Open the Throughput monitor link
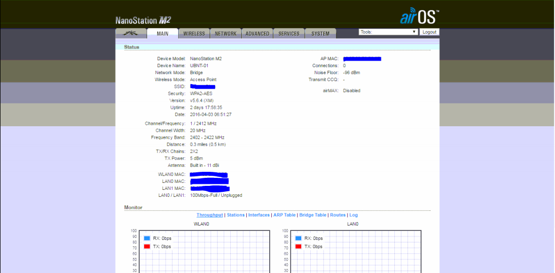Image resolution: width=555 pixels, height=273 pixels. pyautogui.click(x=210, y=215)
